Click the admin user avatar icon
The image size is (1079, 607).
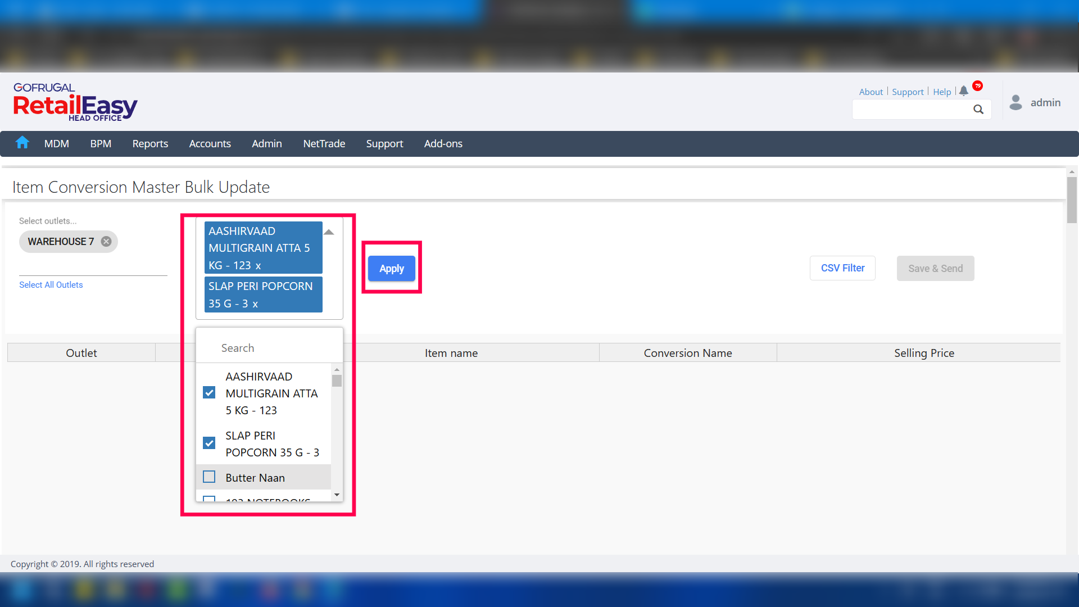(x=1015, y=102)
